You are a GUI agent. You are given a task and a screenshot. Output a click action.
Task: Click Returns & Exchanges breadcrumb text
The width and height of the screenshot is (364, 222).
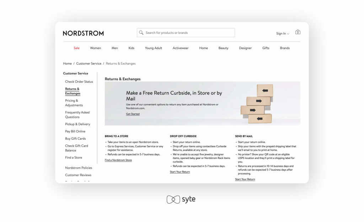pos(121,64)
